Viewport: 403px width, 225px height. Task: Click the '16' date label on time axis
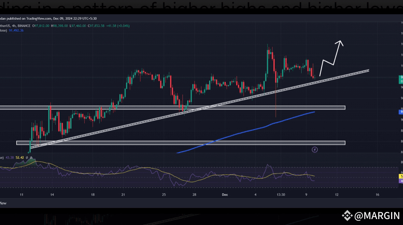pos(378,195)
